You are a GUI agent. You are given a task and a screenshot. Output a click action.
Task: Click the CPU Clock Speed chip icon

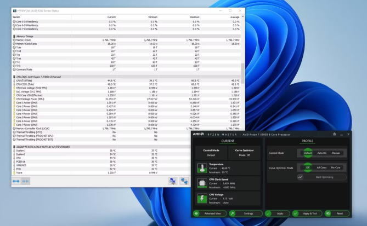click(202, 183)
